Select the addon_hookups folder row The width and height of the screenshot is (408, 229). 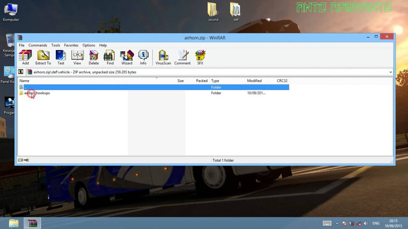coord(154,93)
